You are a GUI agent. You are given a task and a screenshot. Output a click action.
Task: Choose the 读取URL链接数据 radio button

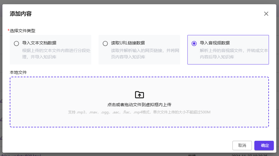[105, 43]
